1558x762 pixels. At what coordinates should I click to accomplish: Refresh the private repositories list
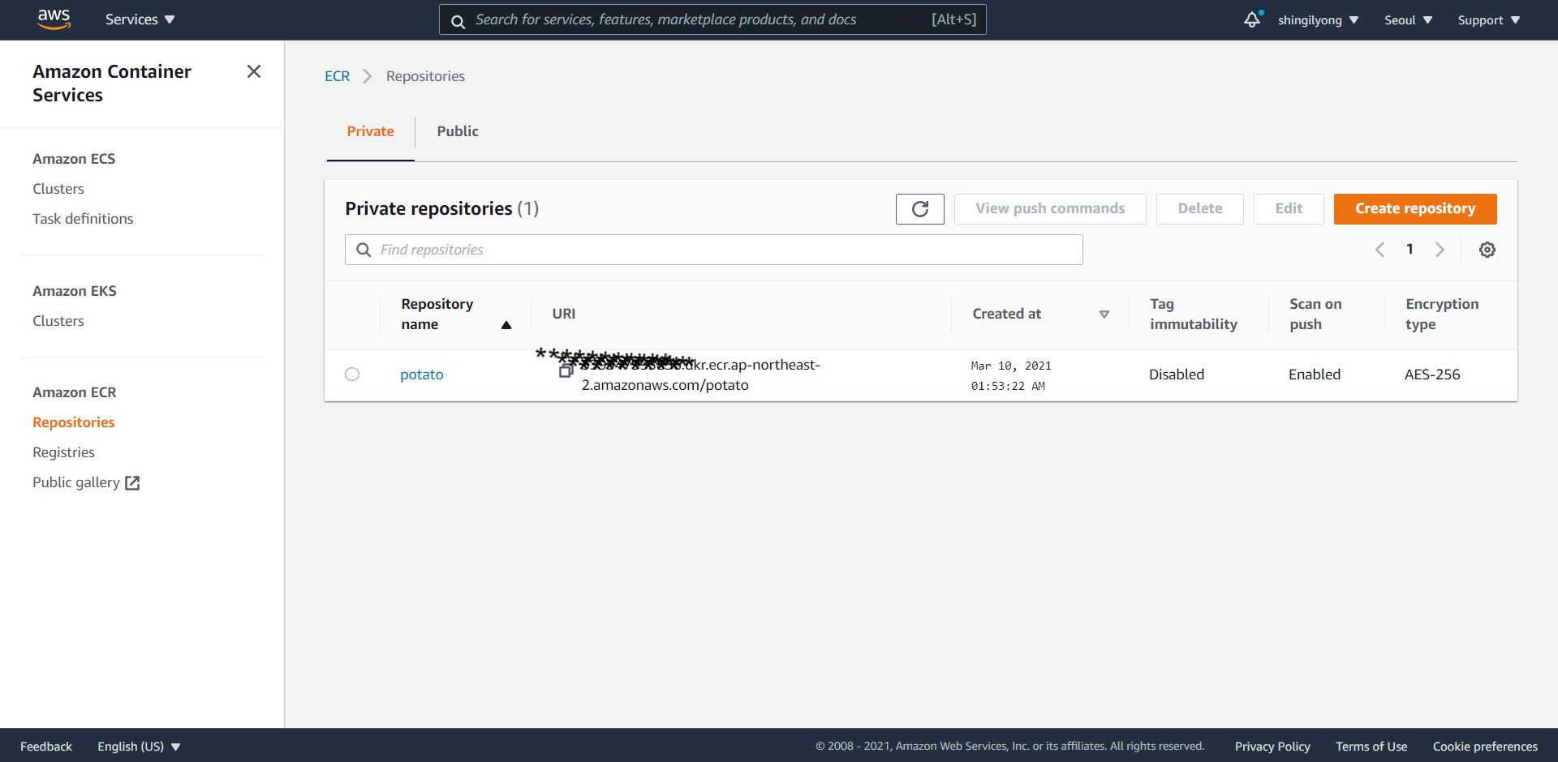[x=920, y=209]
